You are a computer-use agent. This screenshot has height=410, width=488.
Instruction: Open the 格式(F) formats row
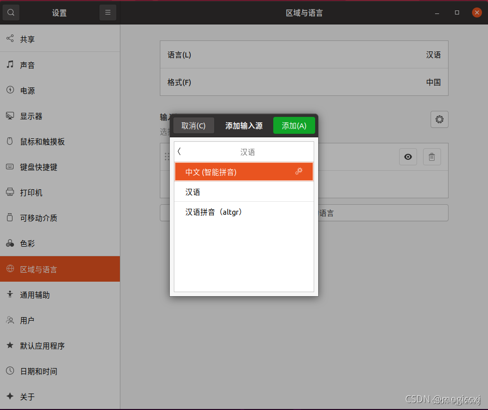pos(304,82)
